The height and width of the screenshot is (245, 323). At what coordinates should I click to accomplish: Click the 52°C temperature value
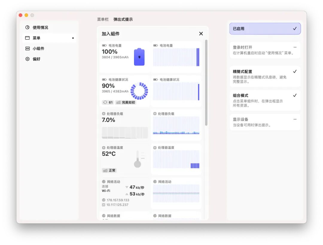(109, 153)
